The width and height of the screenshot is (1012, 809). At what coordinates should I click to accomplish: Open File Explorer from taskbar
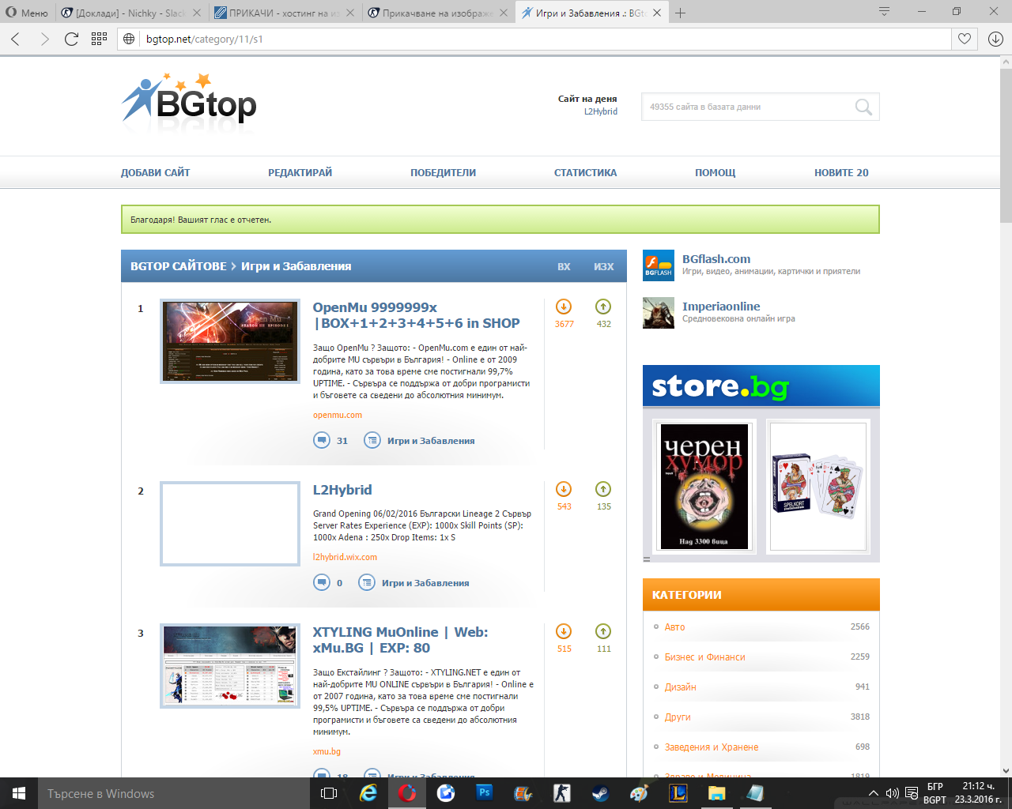pyautogui.click(x=716, y=793)
